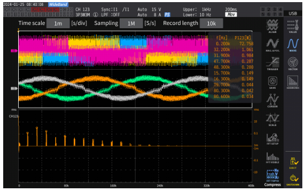
Task: Open the SCALE adjustment icon
Action: [x=272, y=120]
